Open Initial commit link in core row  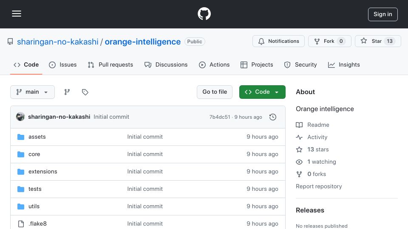tap(145, 154)
